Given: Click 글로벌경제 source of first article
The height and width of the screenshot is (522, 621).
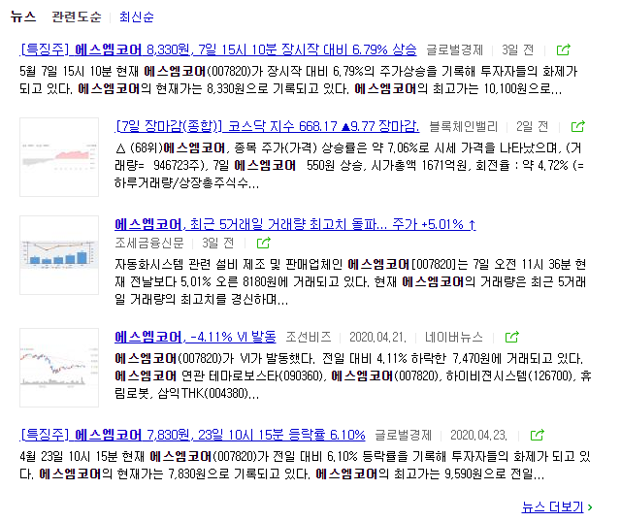Looking at the screenshot, I should [455, 49].
